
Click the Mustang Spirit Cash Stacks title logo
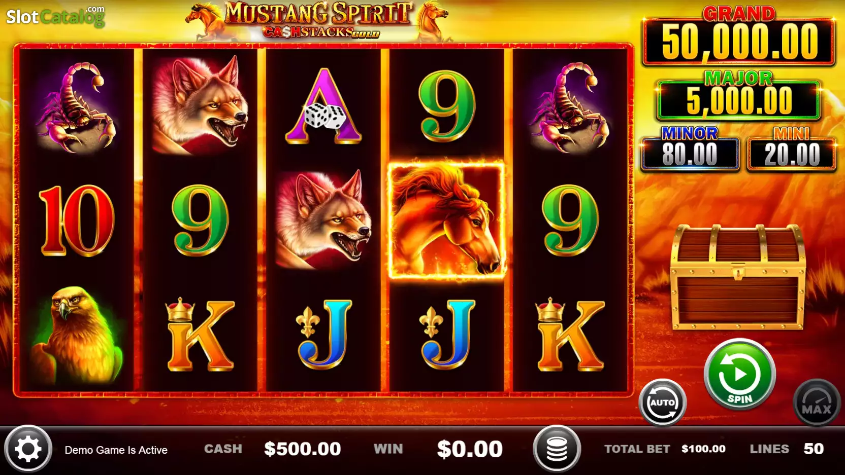[318, 20]
